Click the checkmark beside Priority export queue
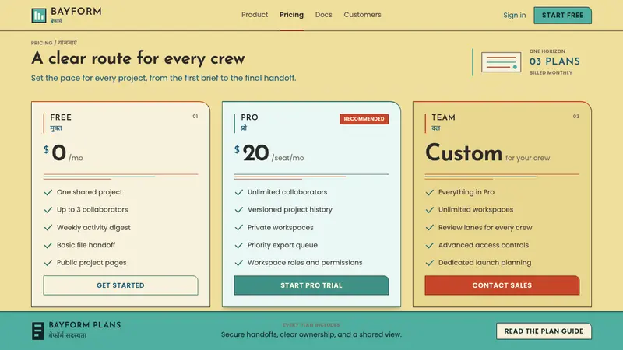This screenshot has width=623, height=350. point(239,245)
